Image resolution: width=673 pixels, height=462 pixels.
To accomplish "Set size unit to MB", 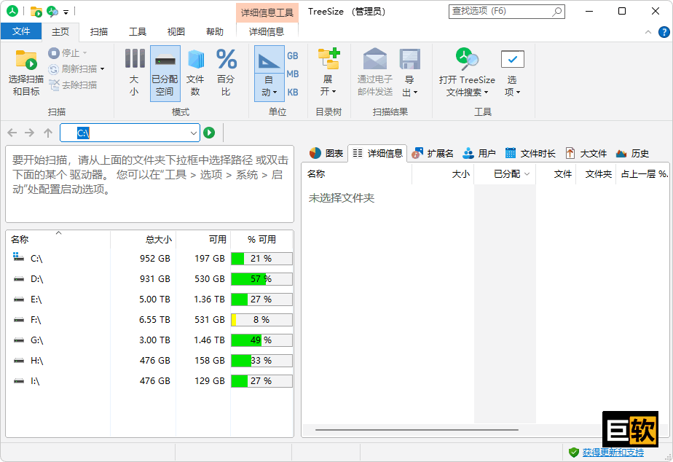I will 293,74.
